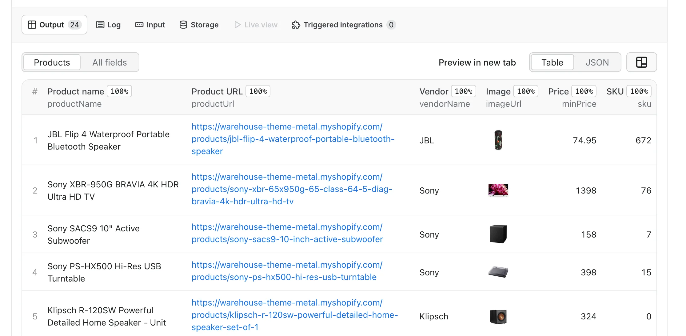Open the Input tab

click(x=150, y=25)
